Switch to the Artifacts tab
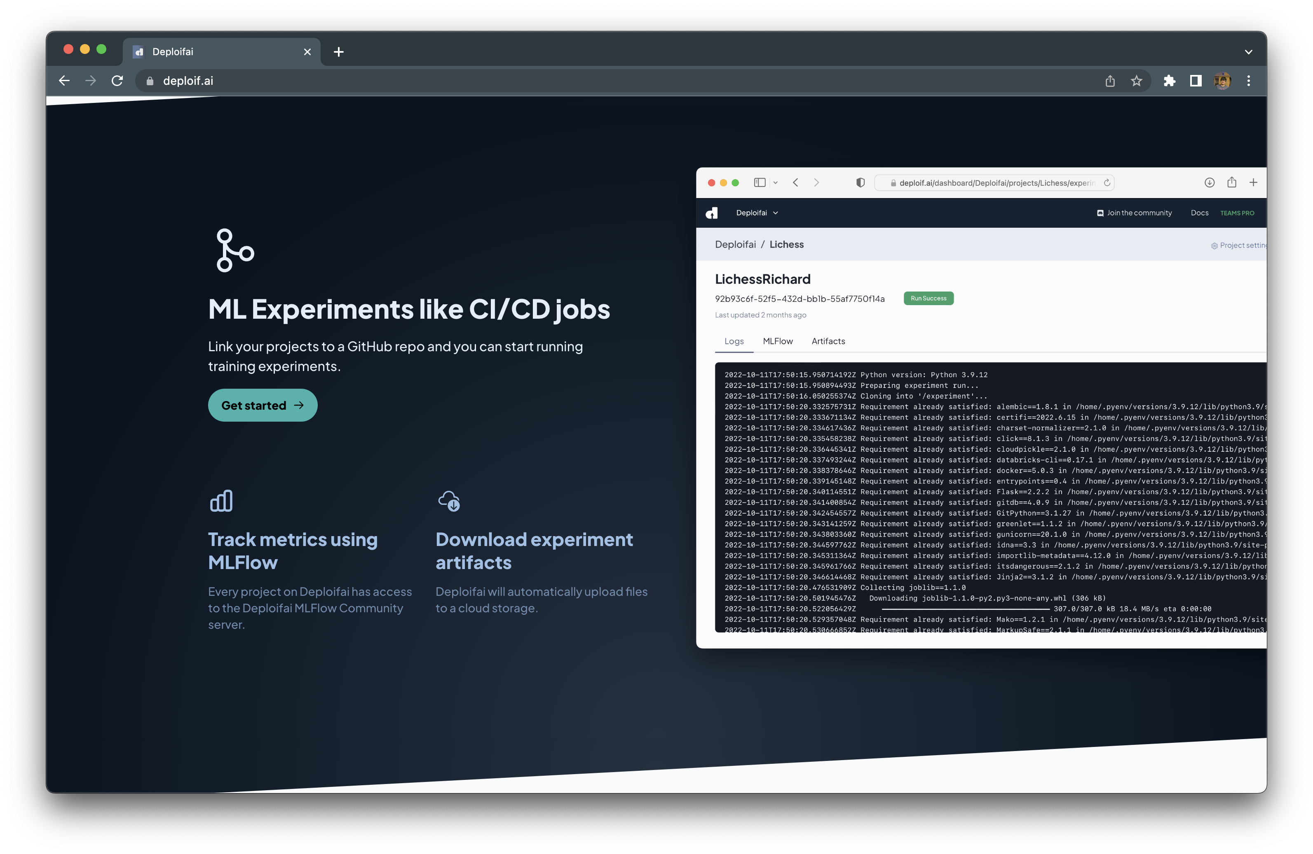This screenshot has height=854, width=1313. (x=828, y=341)
